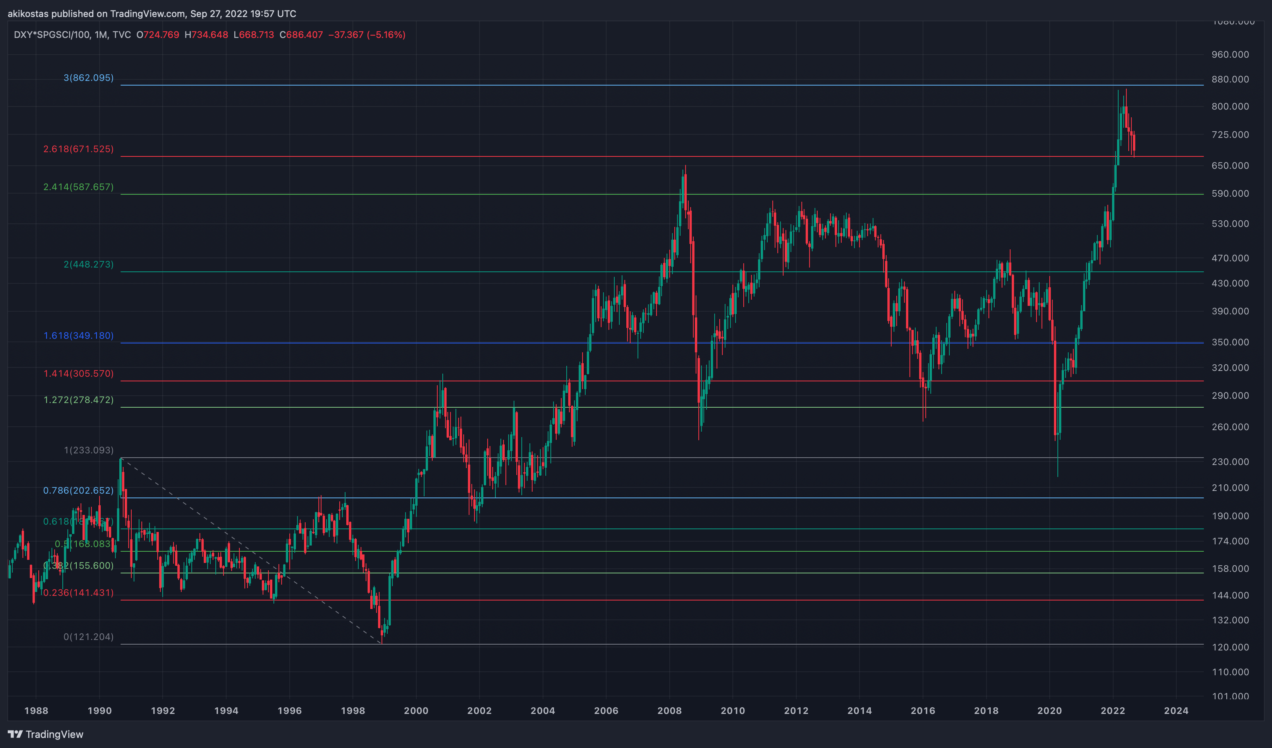The height and width of the screenshot is (748, 1272).
Task: Select the Fibonacci label 2.414(587.657)
Action: 78,187
